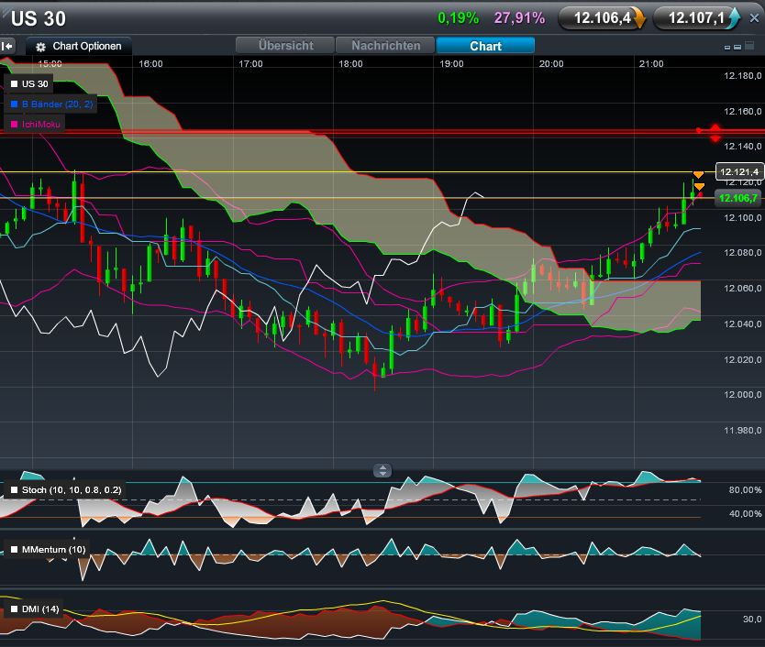Open the Nachrichten tab
The image size is (765, 647).
[x=383, y=46]
